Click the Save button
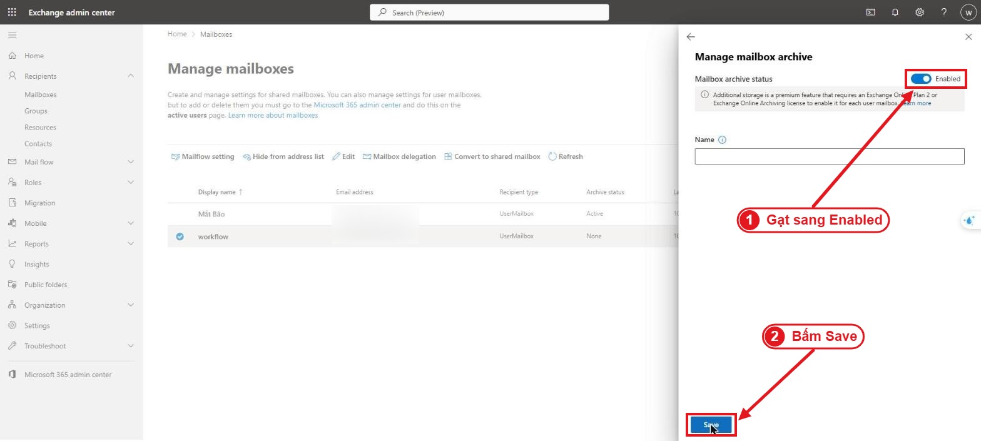Screen dimensions: 981x441 [x=711, y=425]
